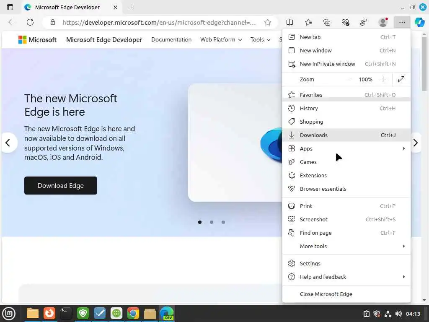Open Games from the menu
This screenshot has height=322, width=429.
pyautogui.click(x=346, y=162)
